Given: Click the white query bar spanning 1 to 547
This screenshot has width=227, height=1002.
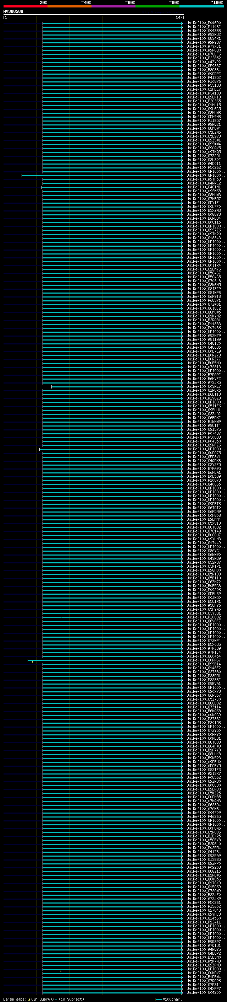Looking at the screenshot, I should 94,14.
